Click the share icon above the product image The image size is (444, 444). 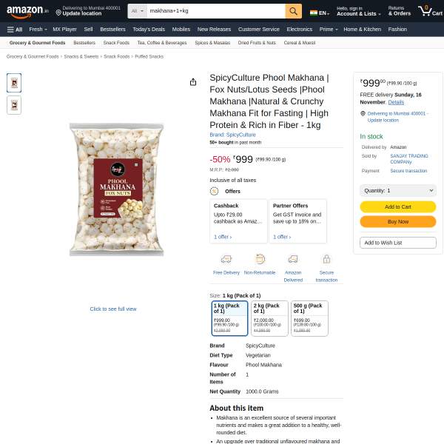pos(193,82)
